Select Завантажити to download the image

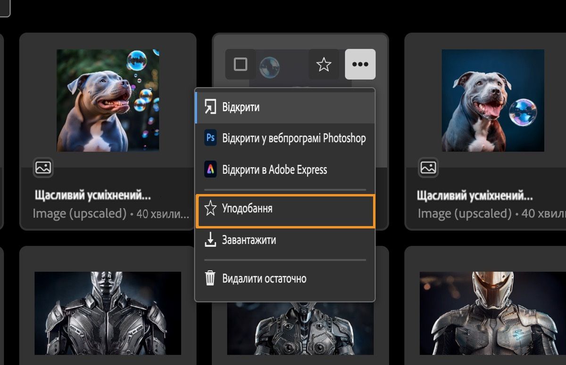(285, 240)
